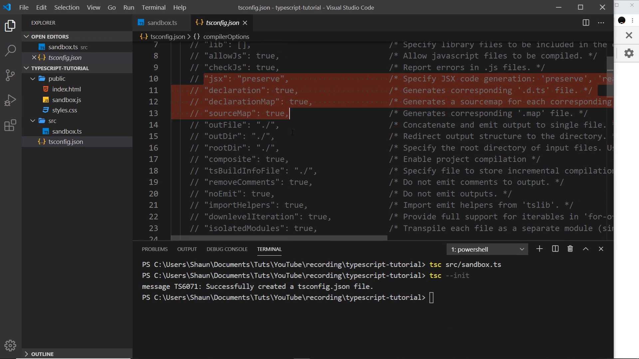This screenshot has height=359, width=639.
Task: Kill terminal with trash icon
Action: tap(570, 249)
